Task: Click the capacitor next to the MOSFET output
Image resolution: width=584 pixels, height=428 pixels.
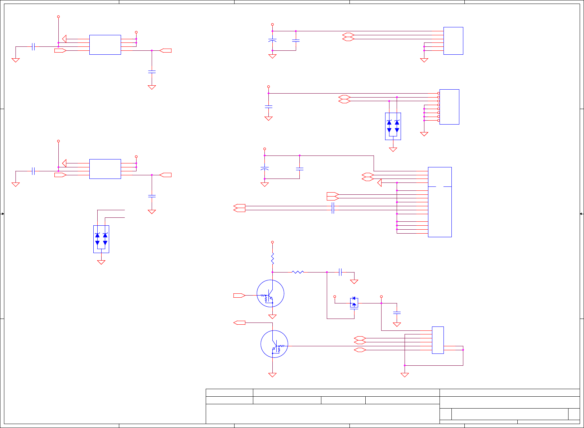Action: point(397,313)
